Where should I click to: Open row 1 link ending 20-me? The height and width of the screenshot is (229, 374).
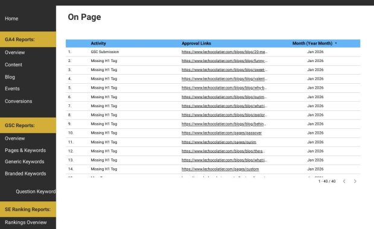click(x=224, y=52)
